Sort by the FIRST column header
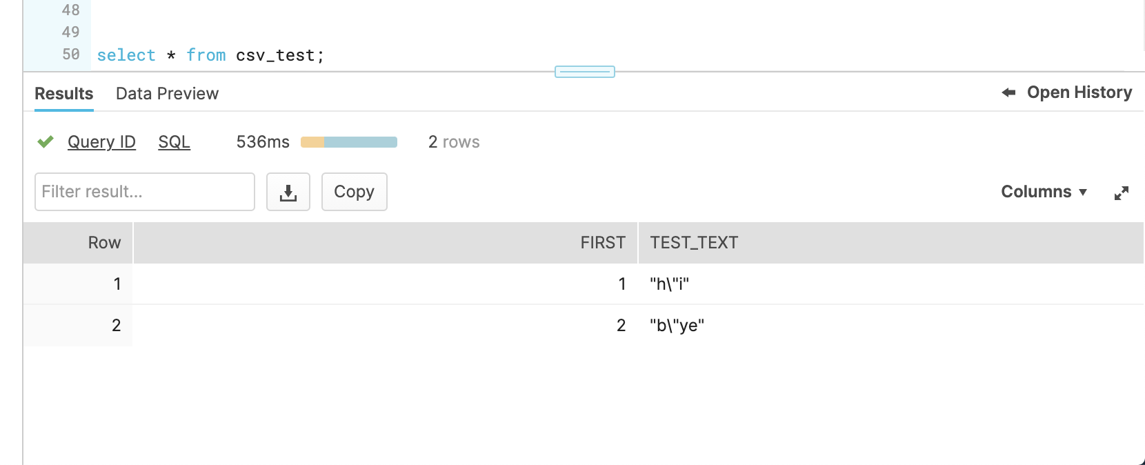Screen dimensions: 1145x465 (602, 243)
